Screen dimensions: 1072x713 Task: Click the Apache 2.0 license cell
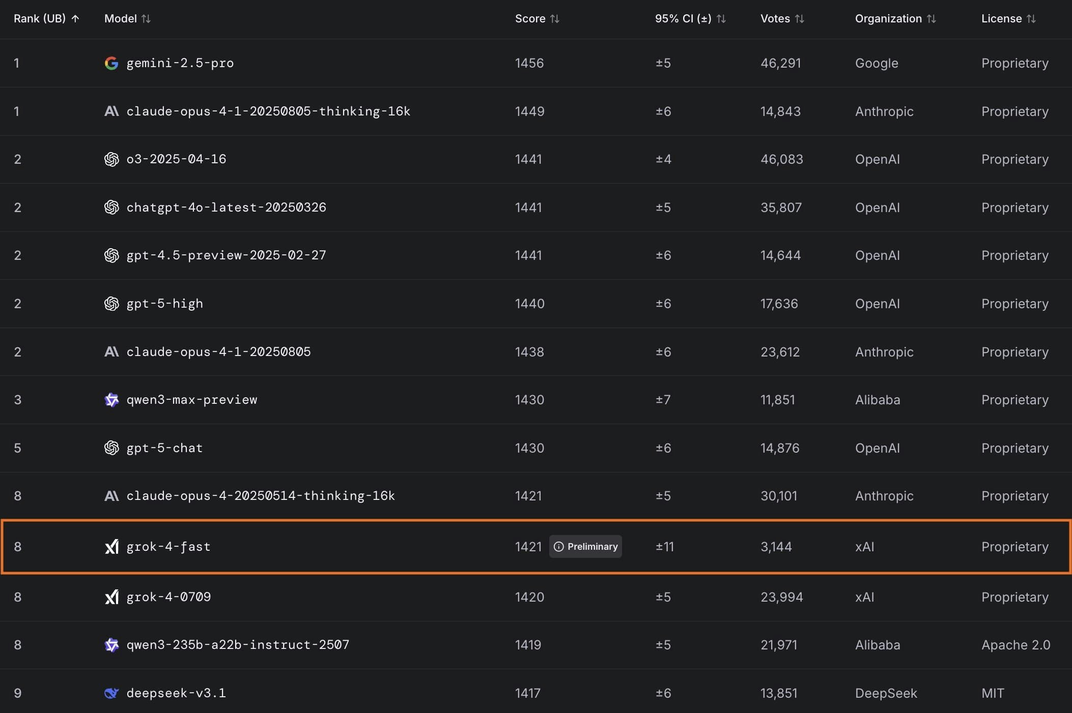1015,645
